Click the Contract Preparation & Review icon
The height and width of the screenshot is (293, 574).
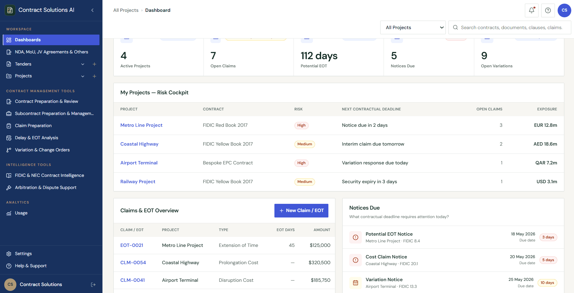click(9, 102)
